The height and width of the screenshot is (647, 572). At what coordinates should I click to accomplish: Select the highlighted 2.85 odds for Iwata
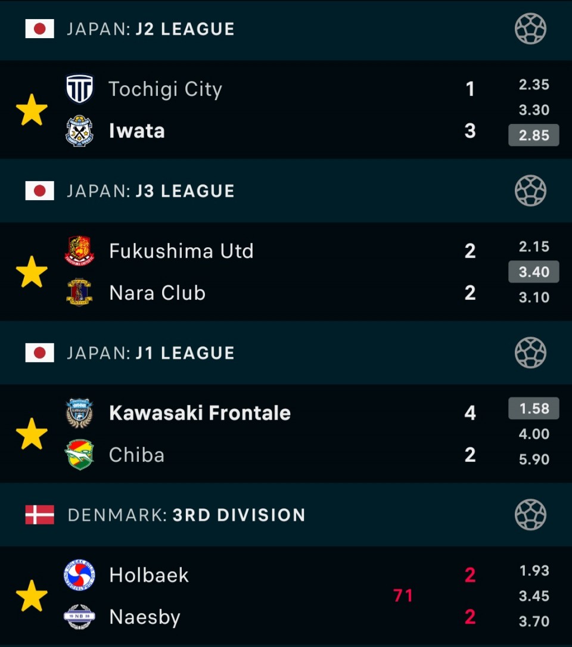(x=534, y=135)
